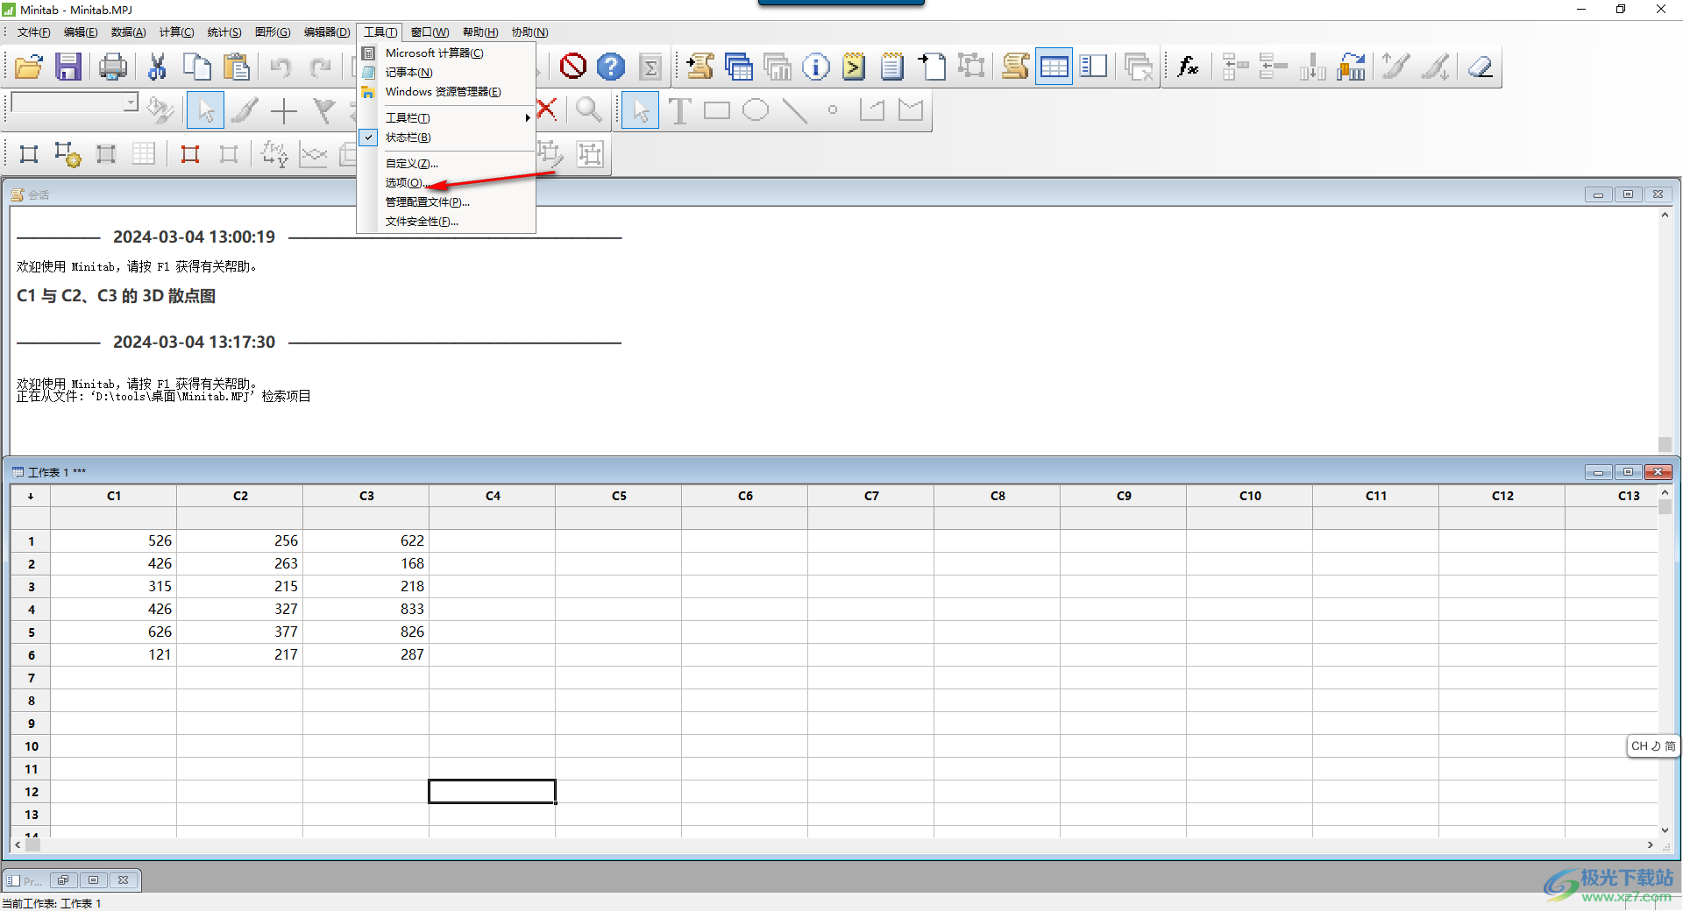Image resolution: width=1683 pixels, height=911 pixels.
Task: Open the 文件(F) menu
Action: click(x=33, y=32)
